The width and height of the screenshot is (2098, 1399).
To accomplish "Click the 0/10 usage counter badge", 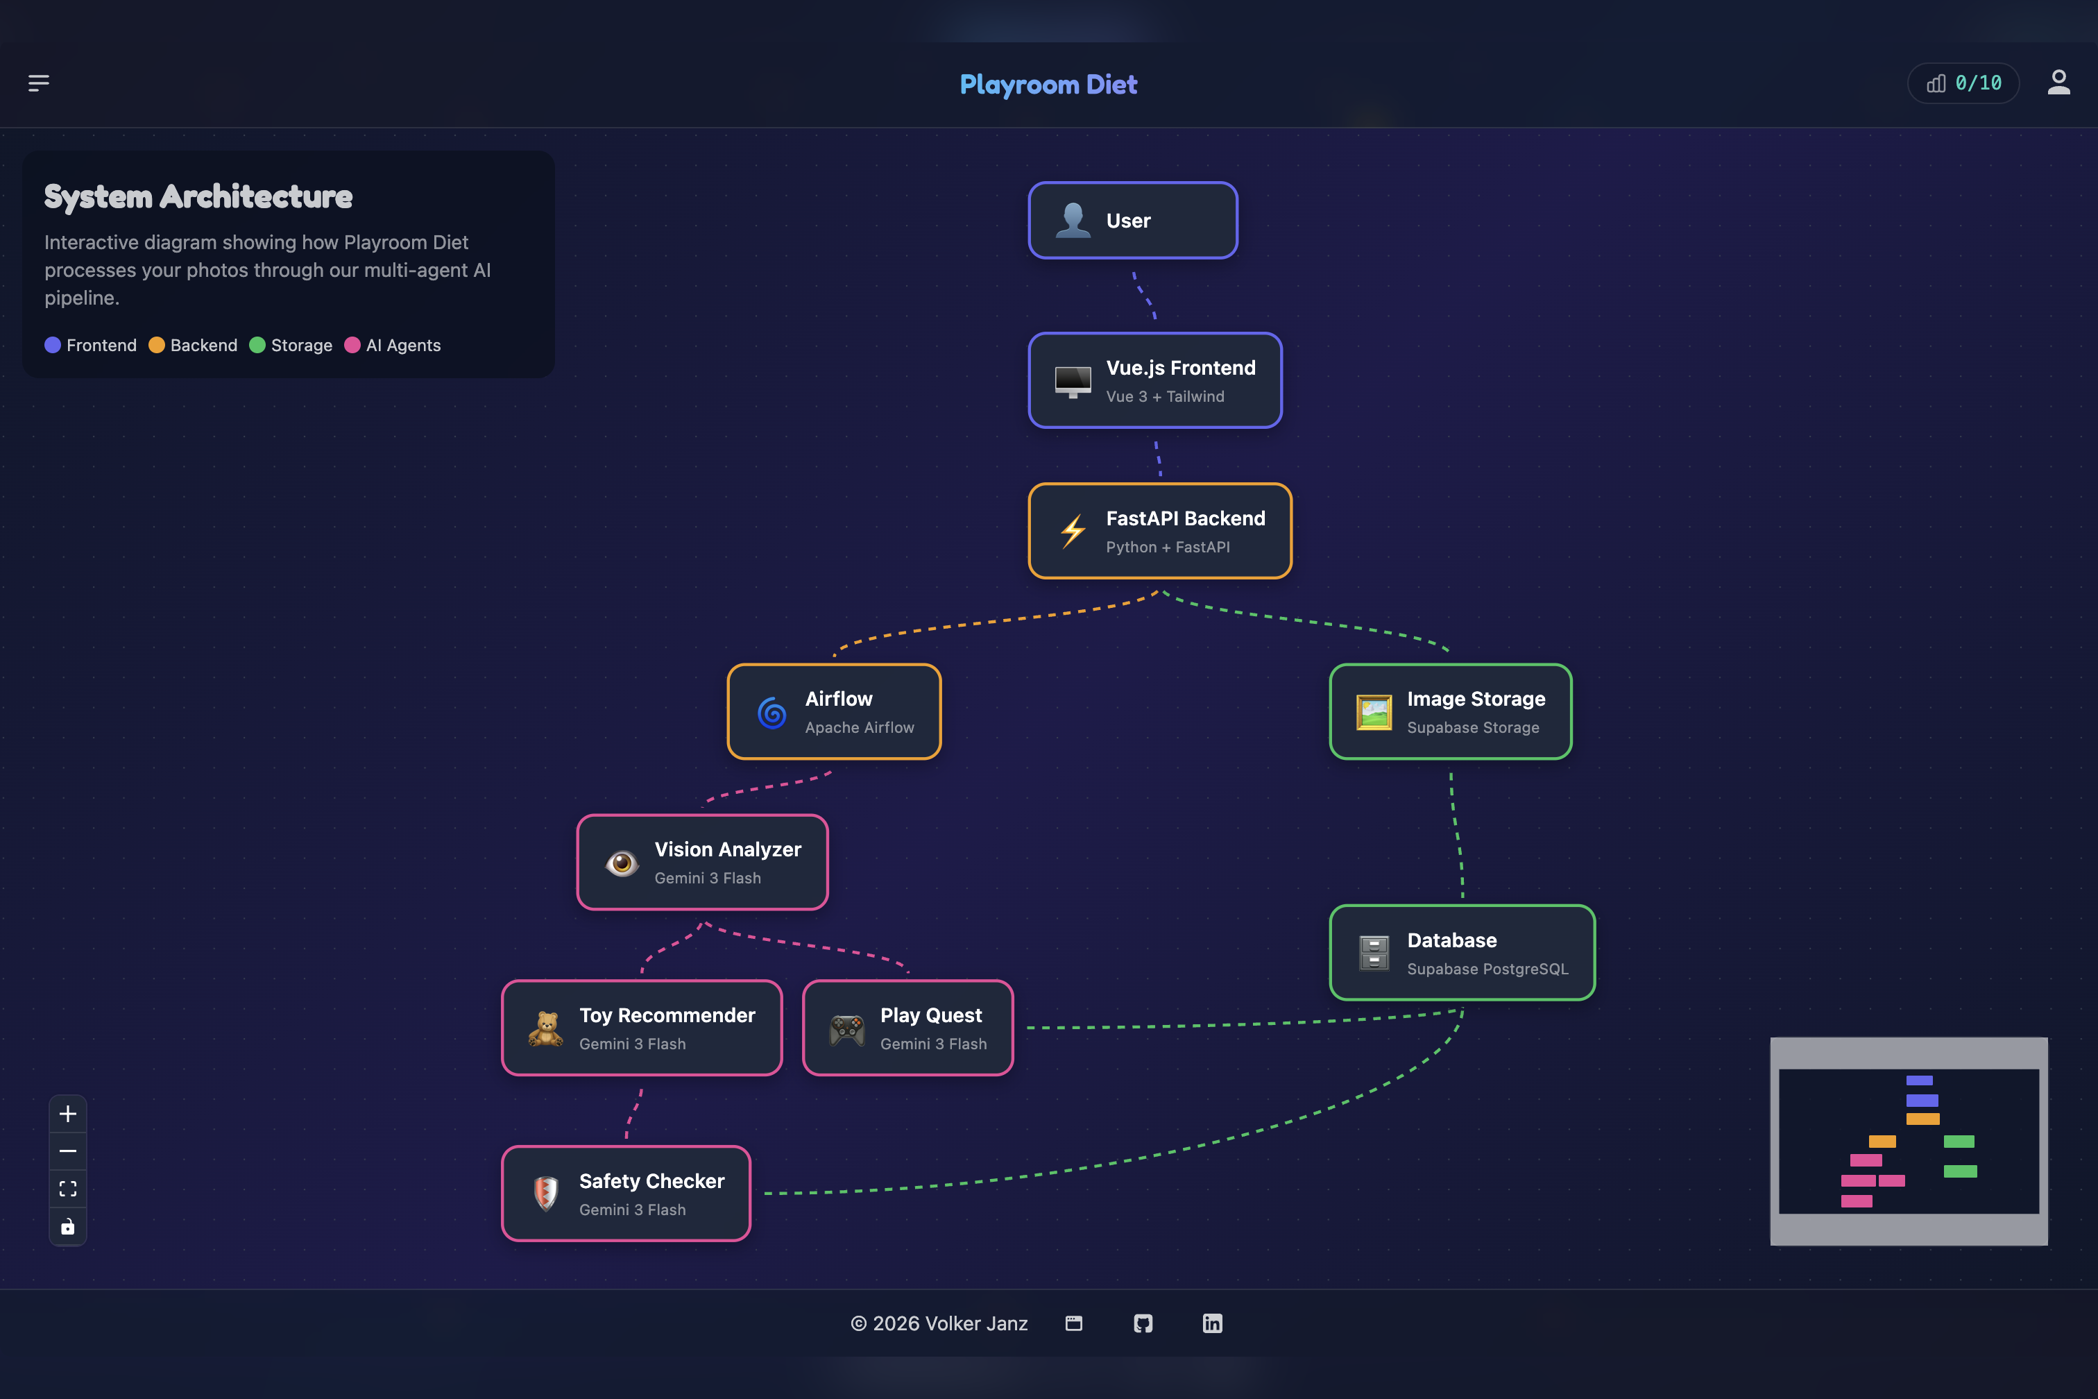I will (x=1963, y=83).
